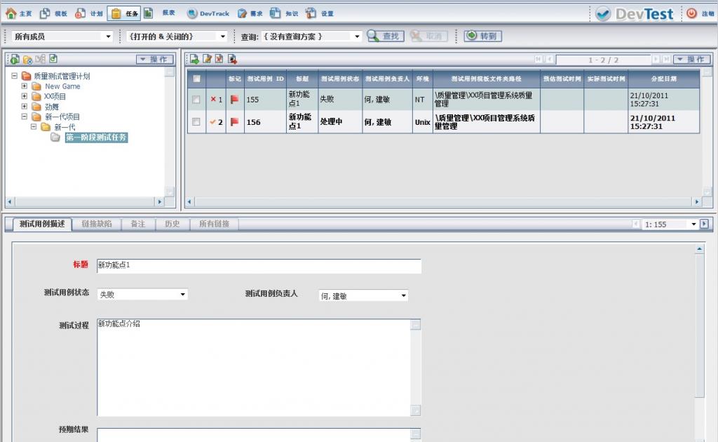Click the red flag on row 155
Image resolution: width=718 pixels, height=442 pixels.
[234, 100]
